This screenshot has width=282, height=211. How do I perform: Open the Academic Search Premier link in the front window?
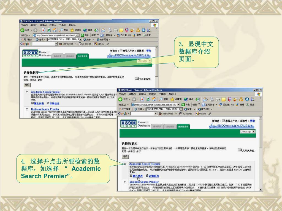click(x=145, y=164)
